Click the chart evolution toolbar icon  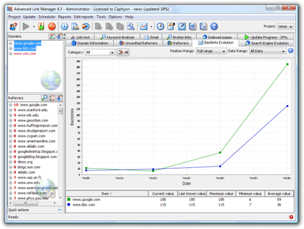144,27
